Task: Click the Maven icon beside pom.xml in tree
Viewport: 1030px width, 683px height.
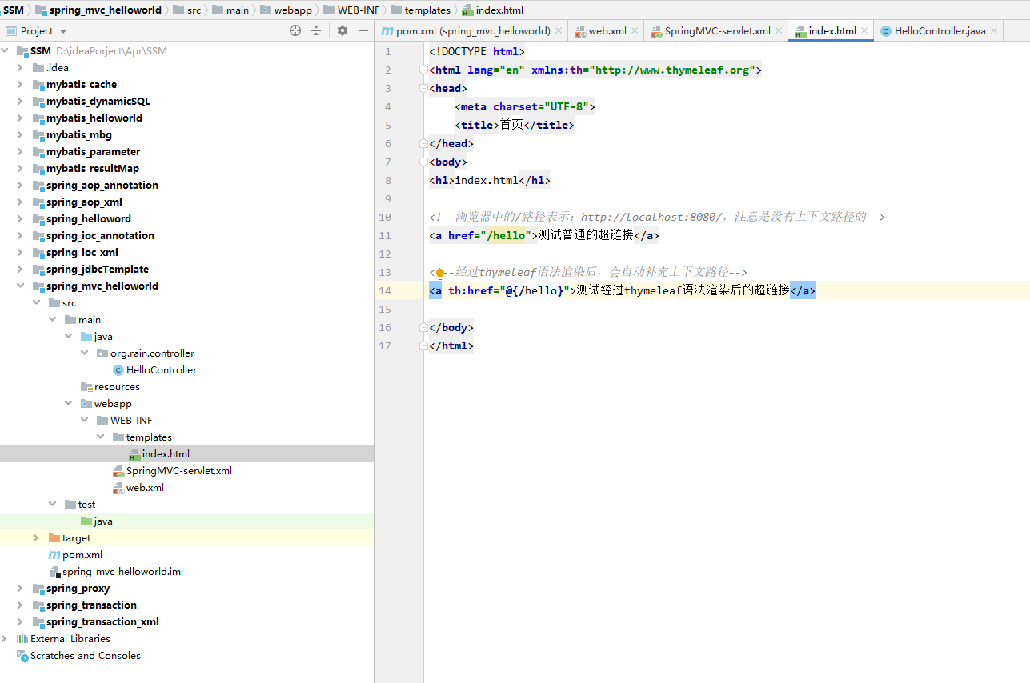Action: point(54,555)
